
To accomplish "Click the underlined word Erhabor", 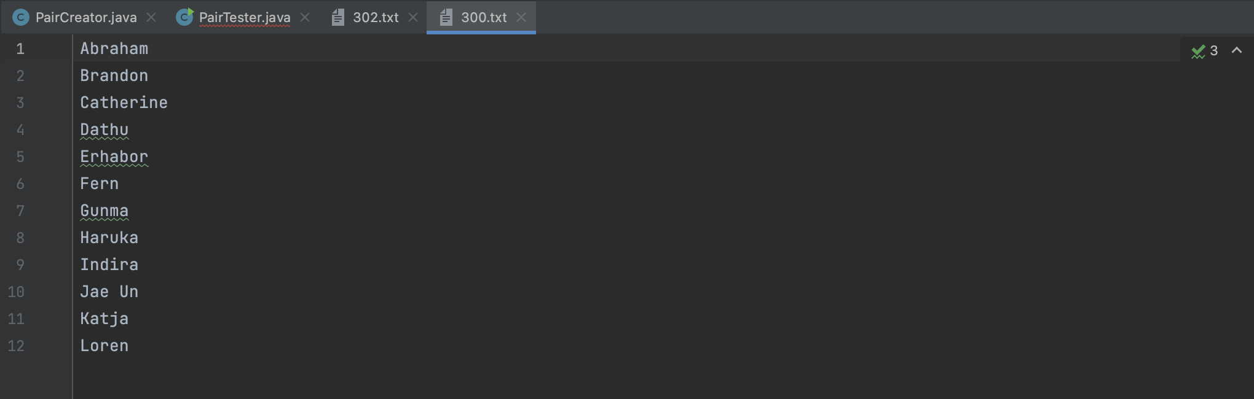I will pyautogui.click(x=114, y=157).
